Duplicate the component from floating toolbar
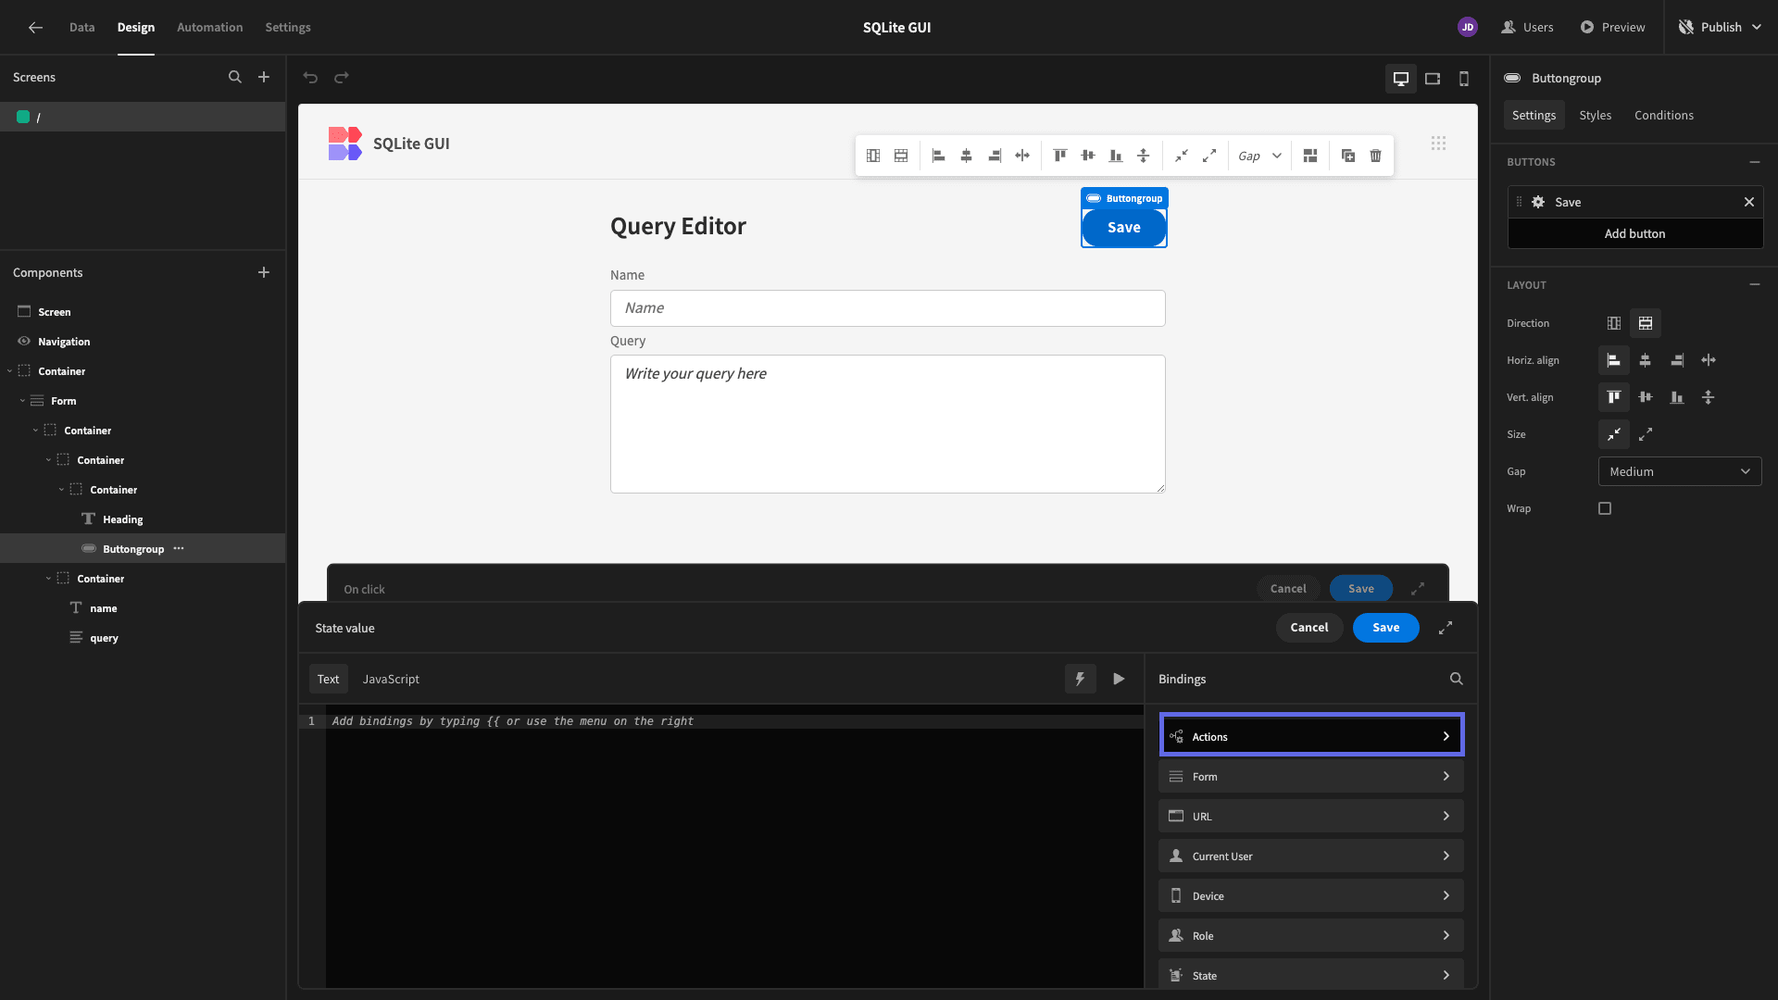This screenshot has width=1778, height=1000. pyautogui.click(x=1348, y=156)
